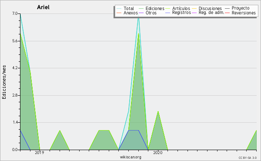Click the Ediciones/mes axis label
Screen dimensions: 261x161
(4, 82)
